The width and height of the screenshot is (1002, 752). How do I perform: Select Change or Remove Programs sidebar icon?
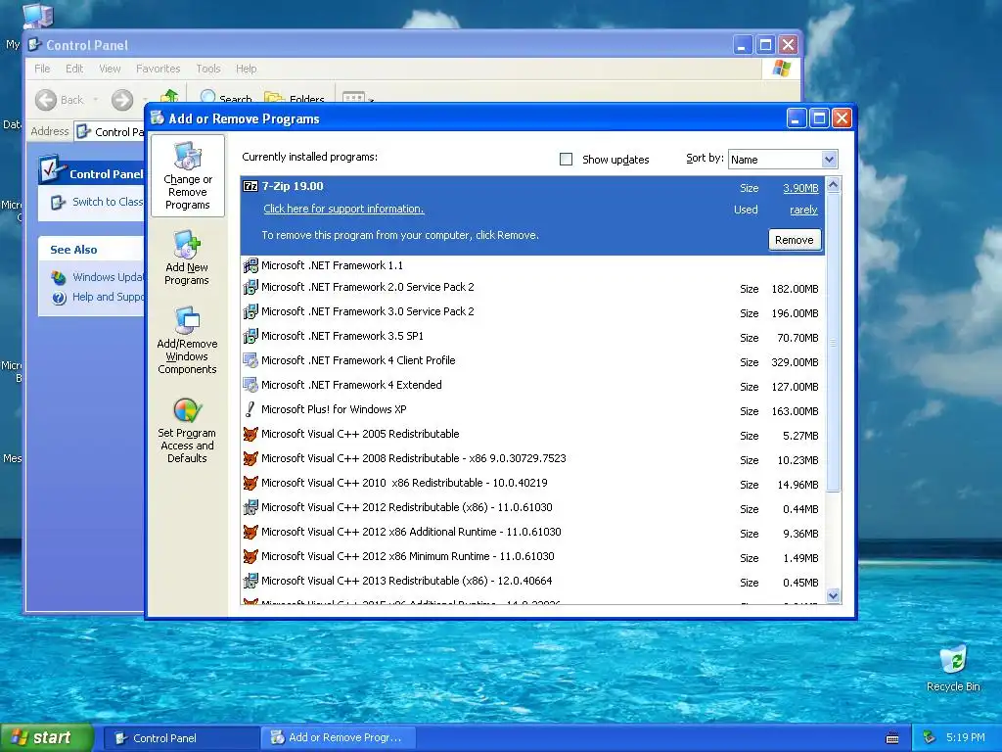(x=187, y=176)
